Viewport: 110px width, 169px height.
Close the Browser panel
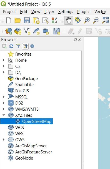coord(80,39)
